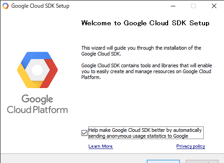Viewport: 224px width, 163px height.
Task: Click the 'This wizard will guide you' paragraph
Action: (141, 51)
